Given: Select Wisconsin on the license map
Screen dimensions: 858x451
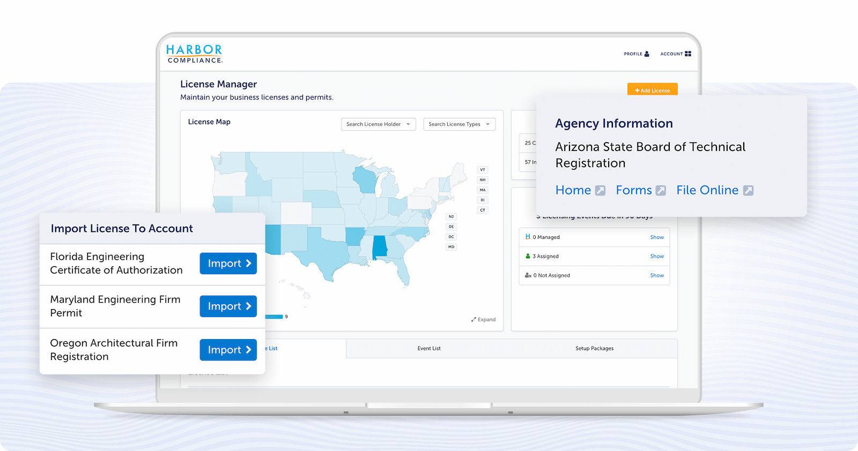Looking at the screenshot, I should pos(365,179).
